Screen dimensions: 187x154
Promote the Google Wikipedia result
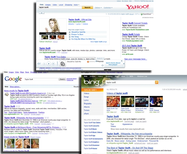pyautogui.click(x=46, y=118)
